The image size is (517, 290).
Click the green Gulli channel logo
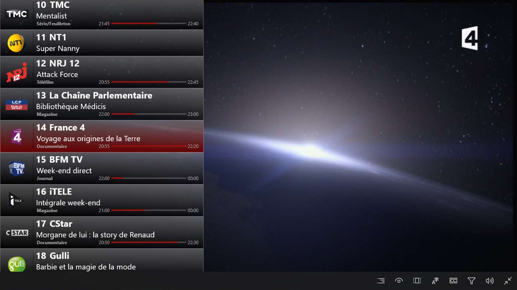17,264
